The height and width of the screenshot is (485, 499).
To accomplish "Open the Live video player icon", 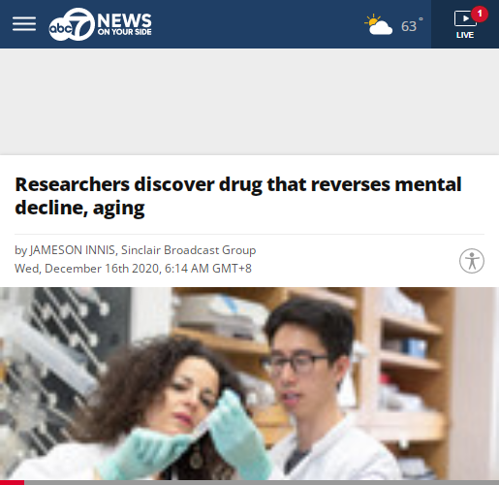I will click(465, 18).
